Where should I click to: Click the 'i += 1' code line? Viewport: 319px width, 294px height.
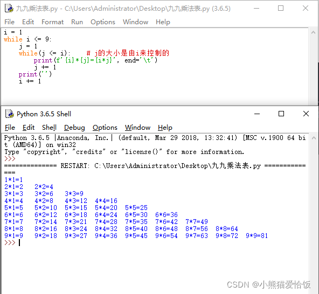(30, 81)
